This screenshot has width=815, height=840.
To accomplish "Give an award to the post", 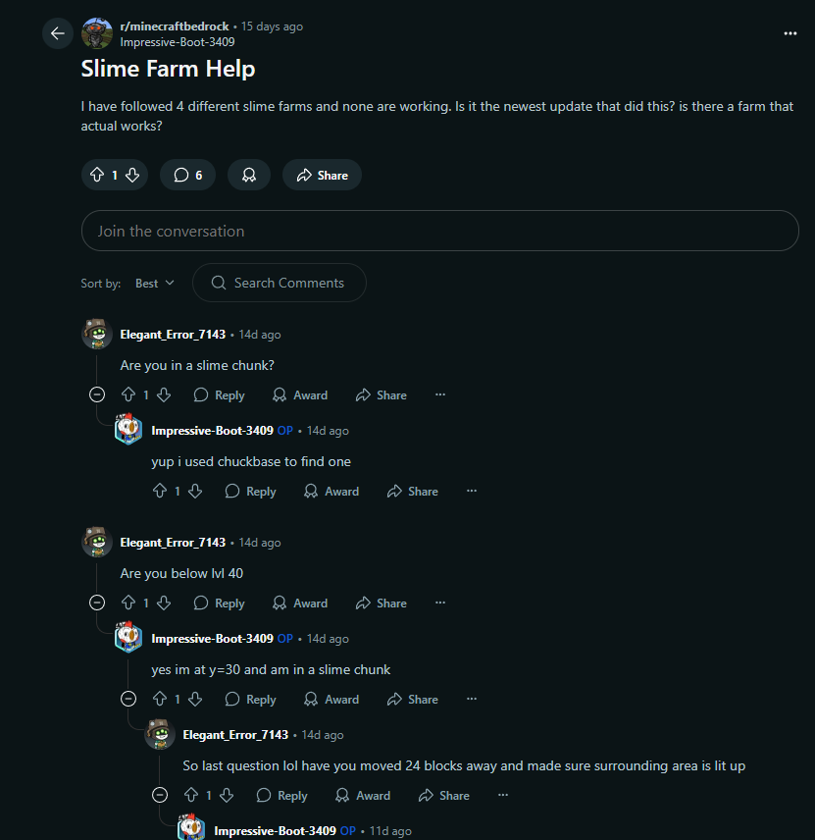I will coord(249,175).
